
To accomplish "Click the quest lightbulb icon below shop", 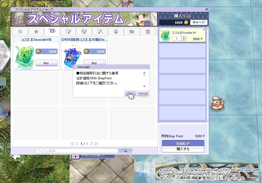I will tap(76, 156).
